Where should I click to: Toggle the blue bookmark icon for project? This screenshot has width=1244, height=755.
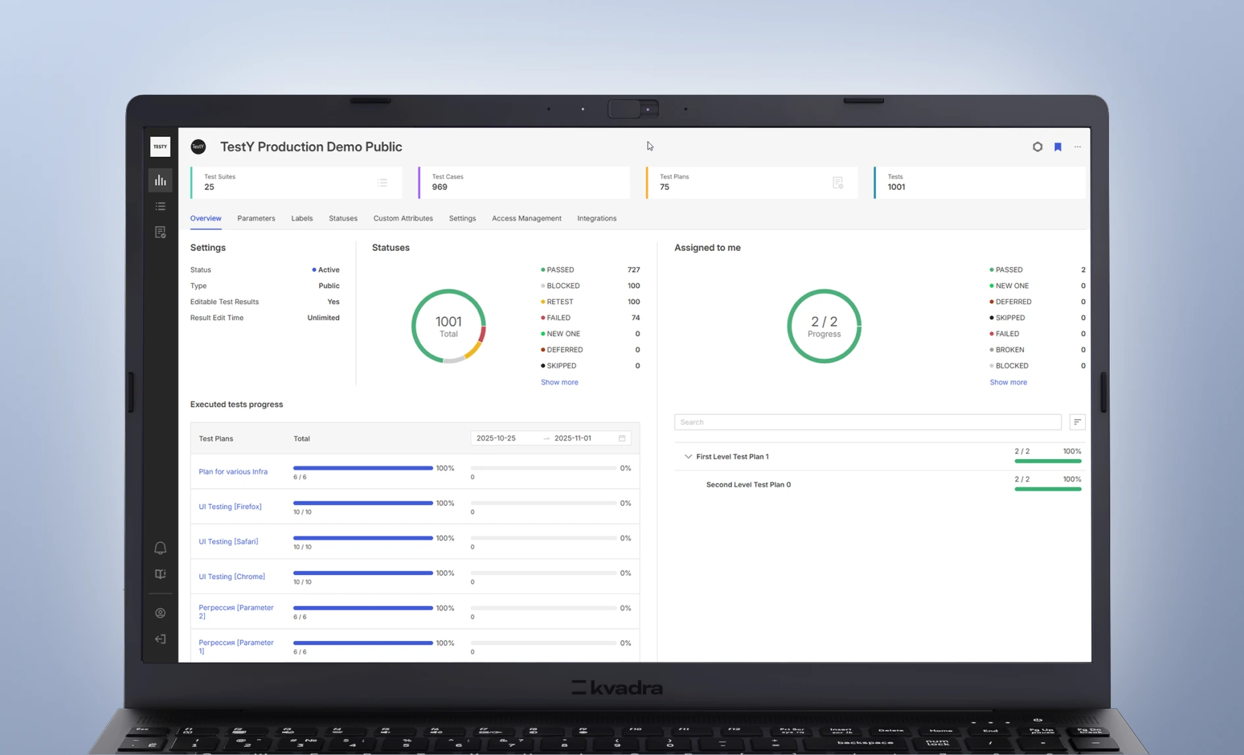(x=1058, y=147)
